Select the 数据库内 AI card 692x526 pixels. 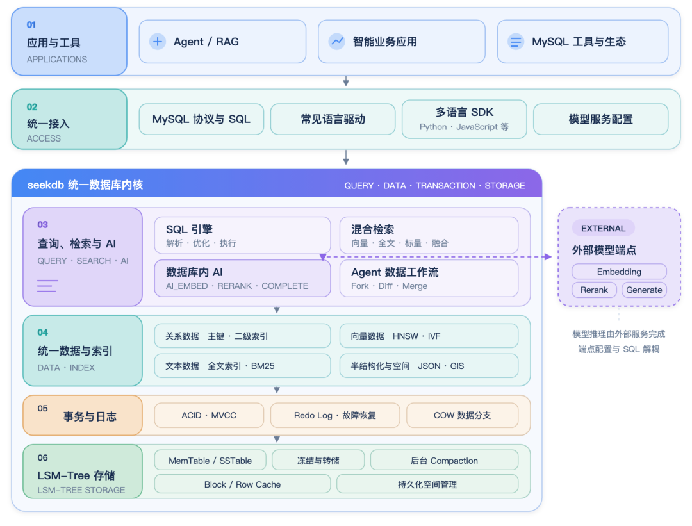(242, 279)
